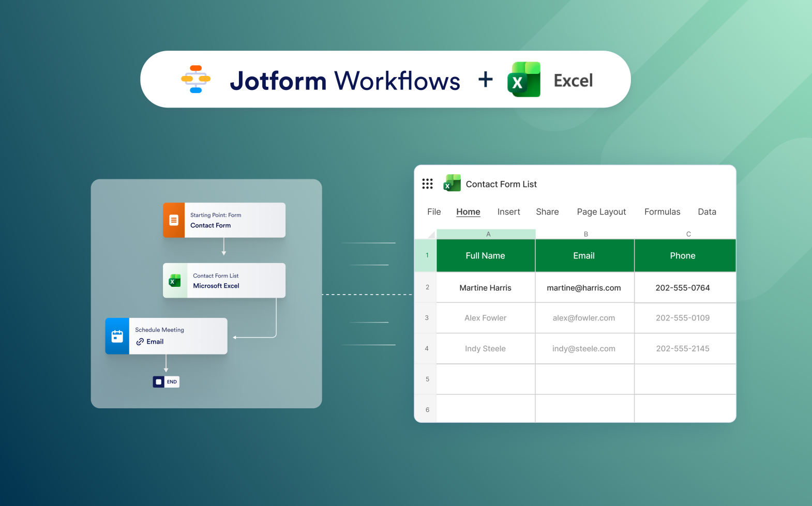Click the Jotform Workflows logo icon

196,79
